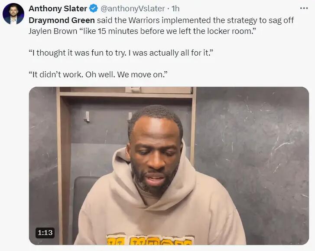Play the locker room interview video
This screenshot has height=251, width=315.
169,165
